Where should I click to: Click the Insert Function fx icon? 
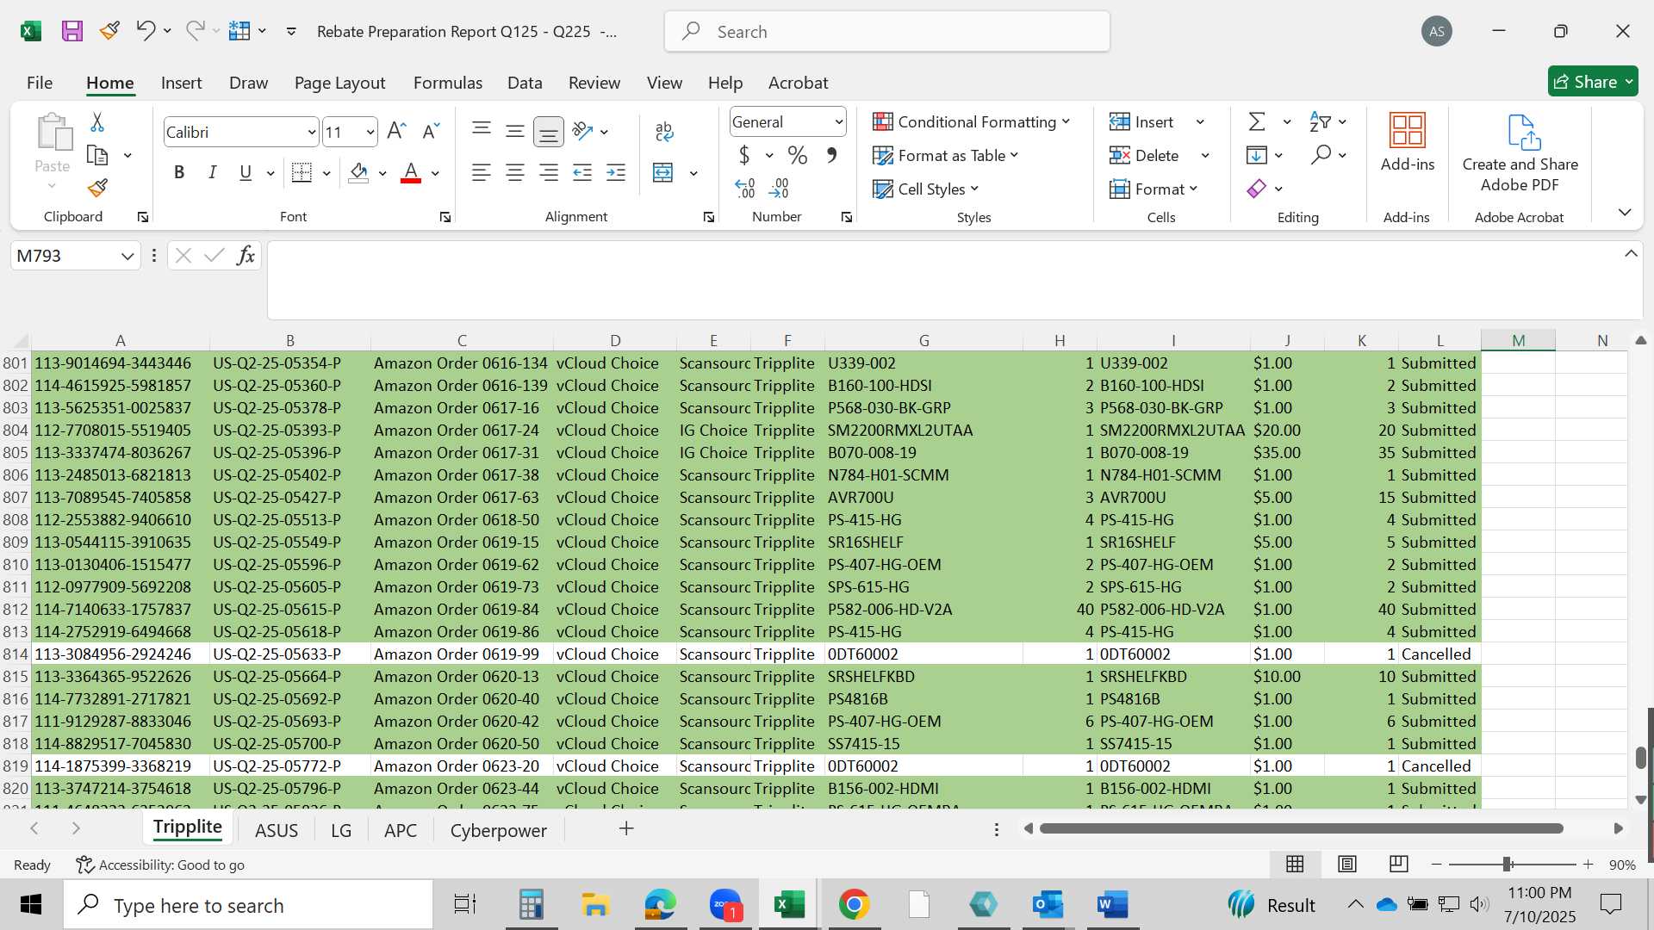point(246,255)
